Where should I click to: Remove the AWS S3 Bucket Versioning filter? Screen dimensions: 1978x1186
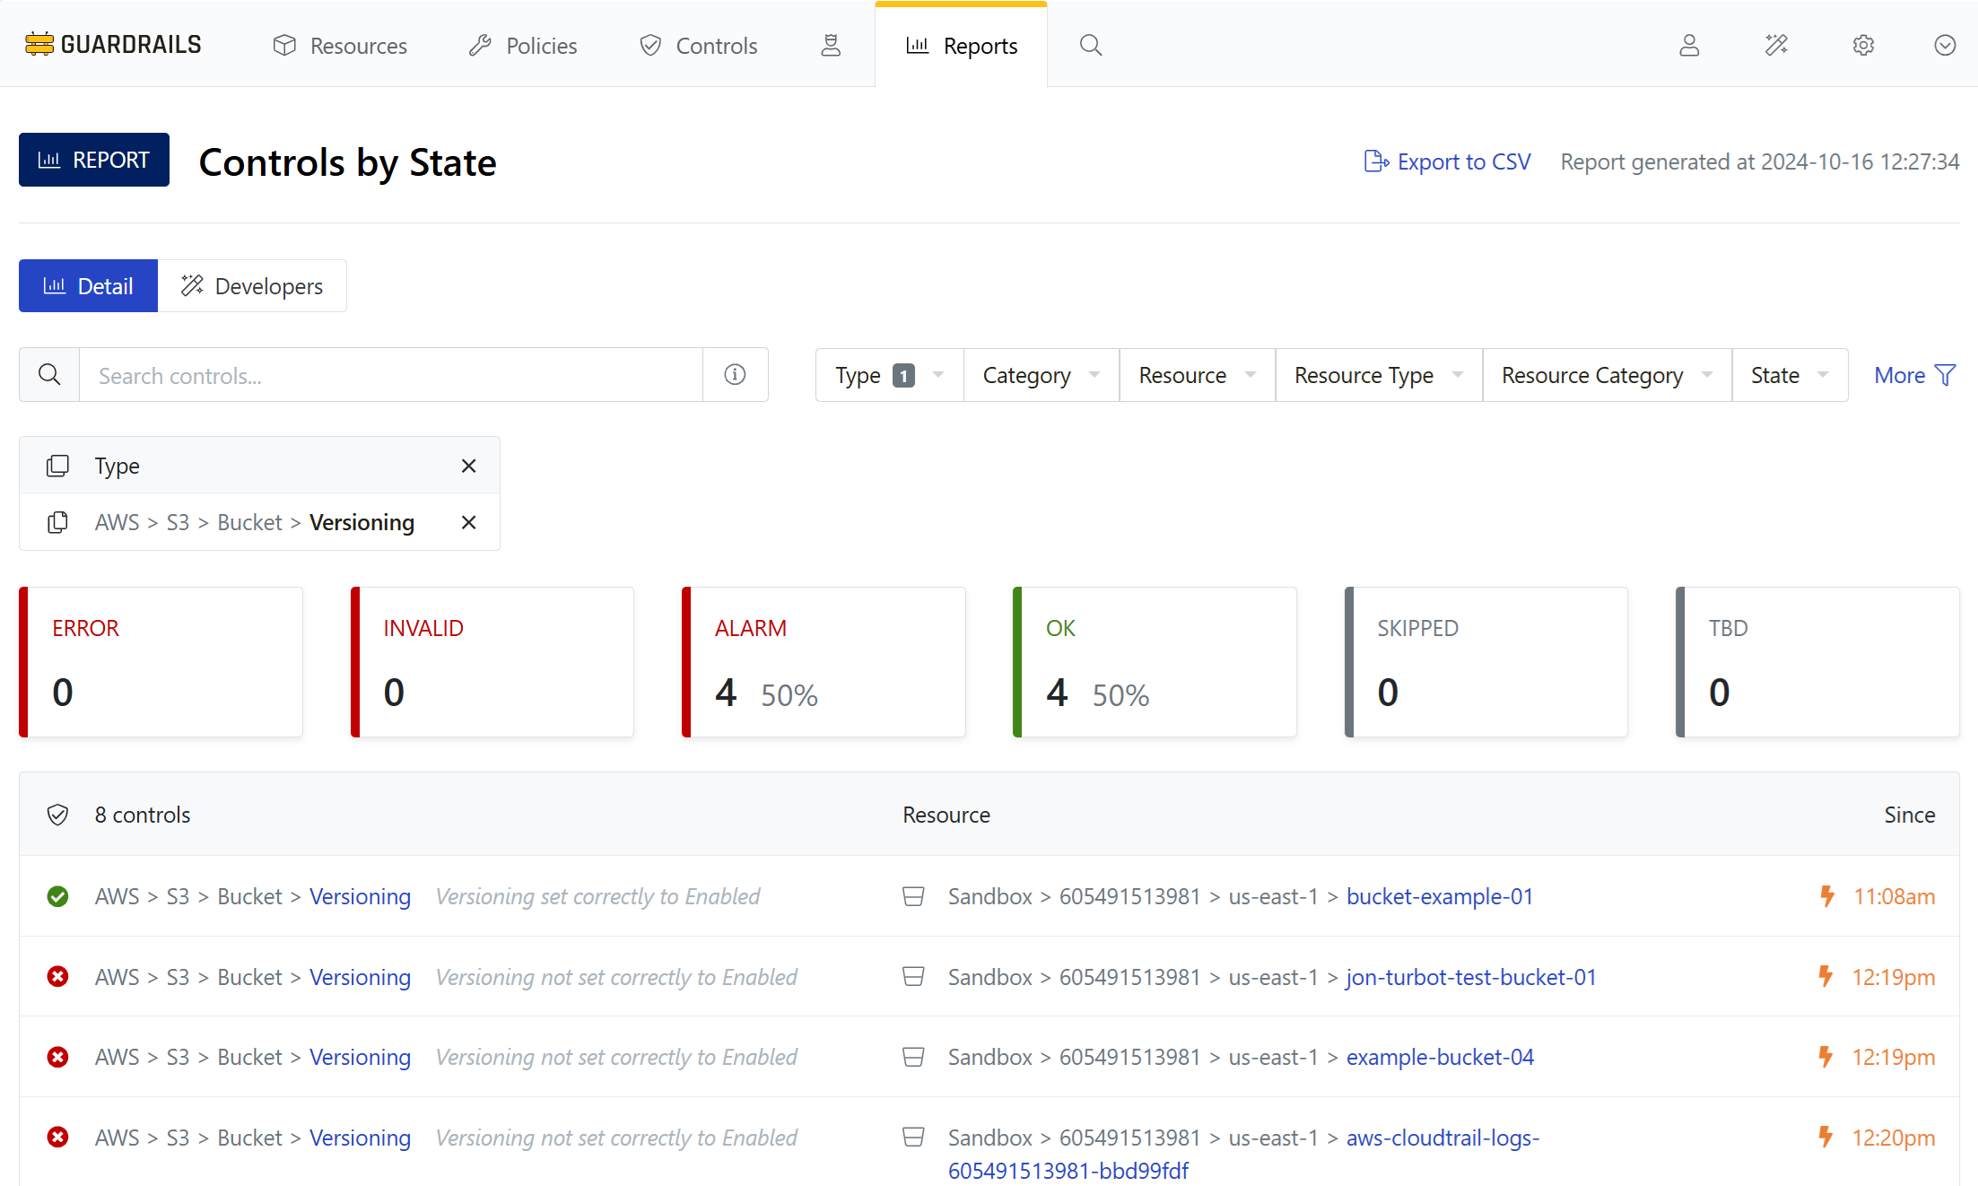click(x=468, y=522)
